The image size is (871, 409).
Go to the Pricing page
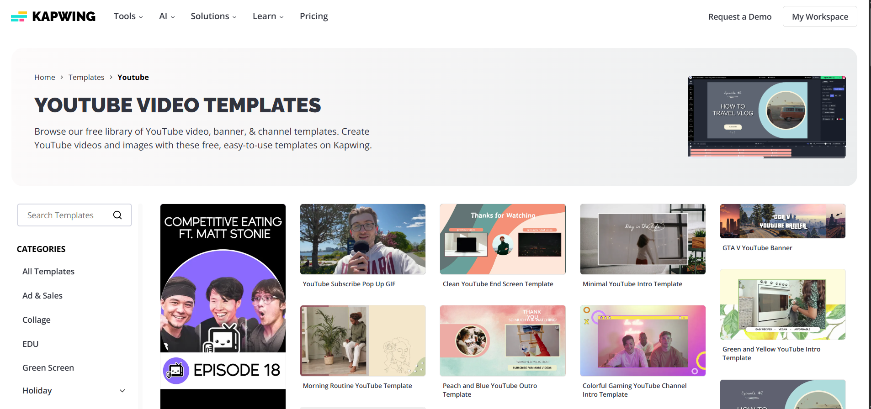point(314,16)
